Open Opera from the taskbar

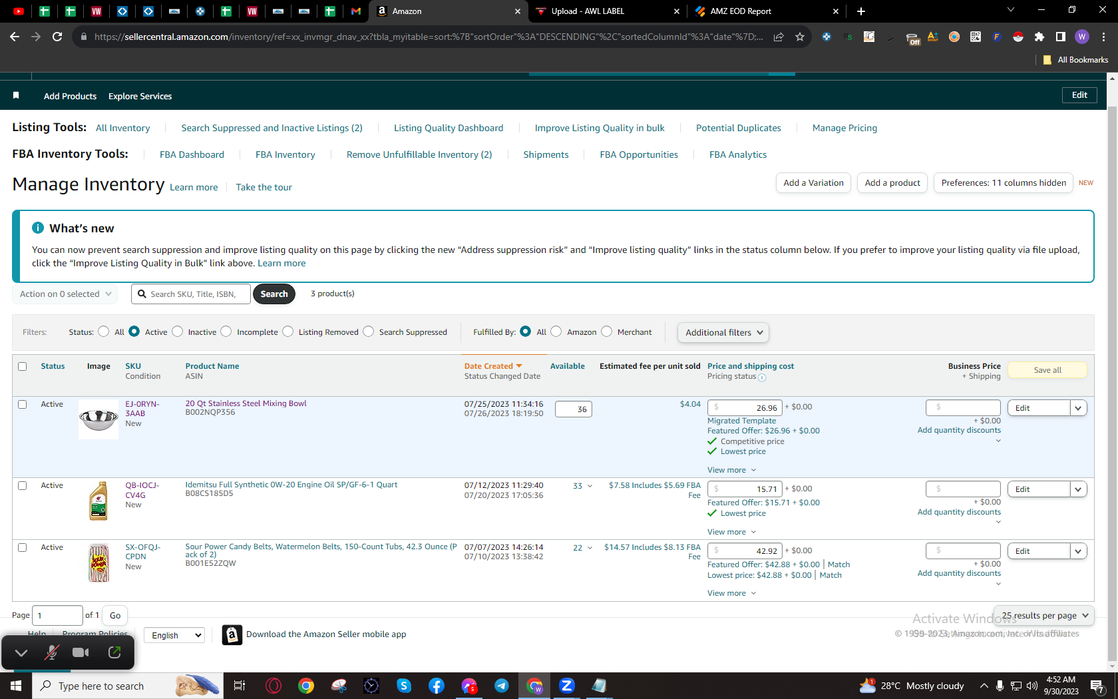(x=274, y=686)
